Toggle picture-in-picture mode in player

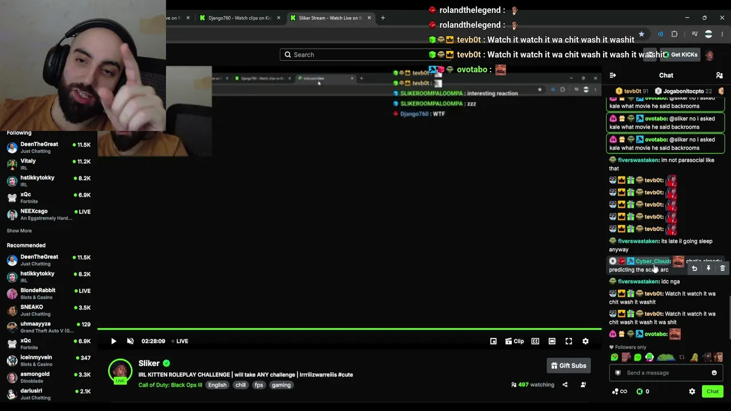[493, 341]
